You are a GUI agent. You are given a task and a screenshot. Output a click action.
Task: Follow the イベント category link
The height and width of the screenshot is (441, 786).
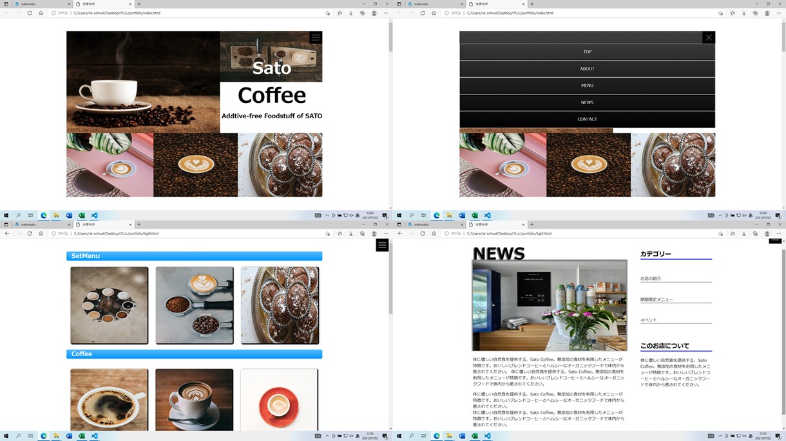[649, 320]
